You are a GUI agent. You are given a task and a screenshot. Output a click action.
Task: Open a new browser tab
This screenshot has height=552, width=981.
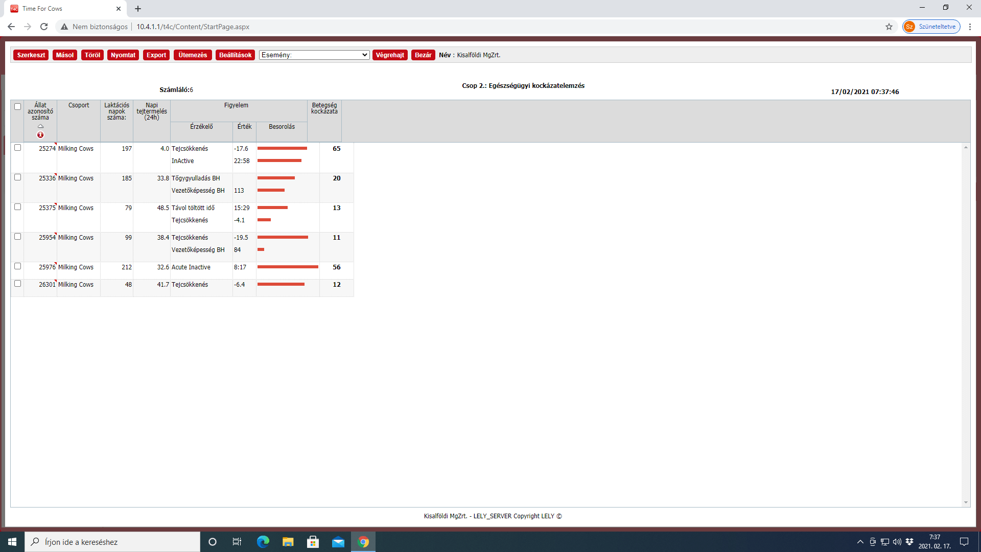click(x=138, y=9)
